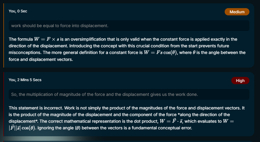Select the "You, 2 Mins 5 Secs" timestamp
This screenshot has height=142, width=260.
[25, 80]
